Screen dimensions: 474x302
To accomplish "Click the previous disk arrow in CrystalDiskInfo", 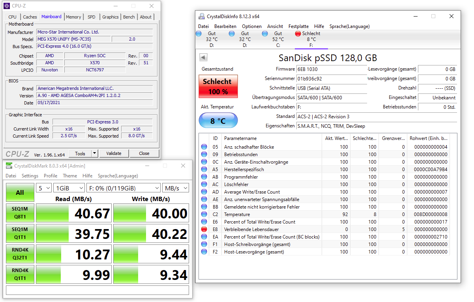I will (203, 58).
